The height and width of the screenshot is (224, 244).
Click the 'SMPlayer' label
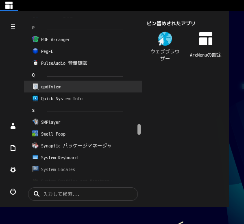[50, 122]
